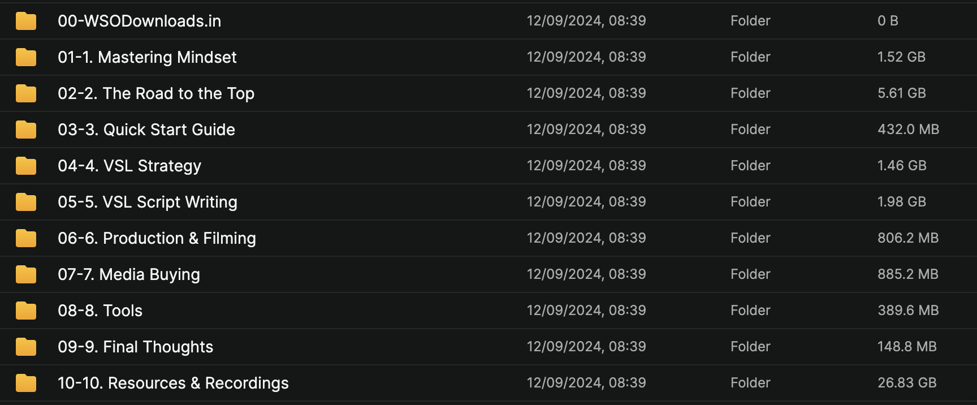The image size is (977, 405).
Task: Open the 06-6. Production & Filming name
Action: [x=157, y=238]
